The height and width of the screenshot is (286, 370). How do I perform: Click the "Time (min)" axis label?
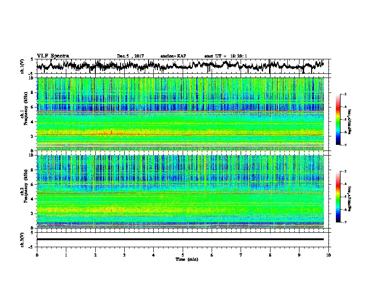pyautogui.click(x=187, y=259)
